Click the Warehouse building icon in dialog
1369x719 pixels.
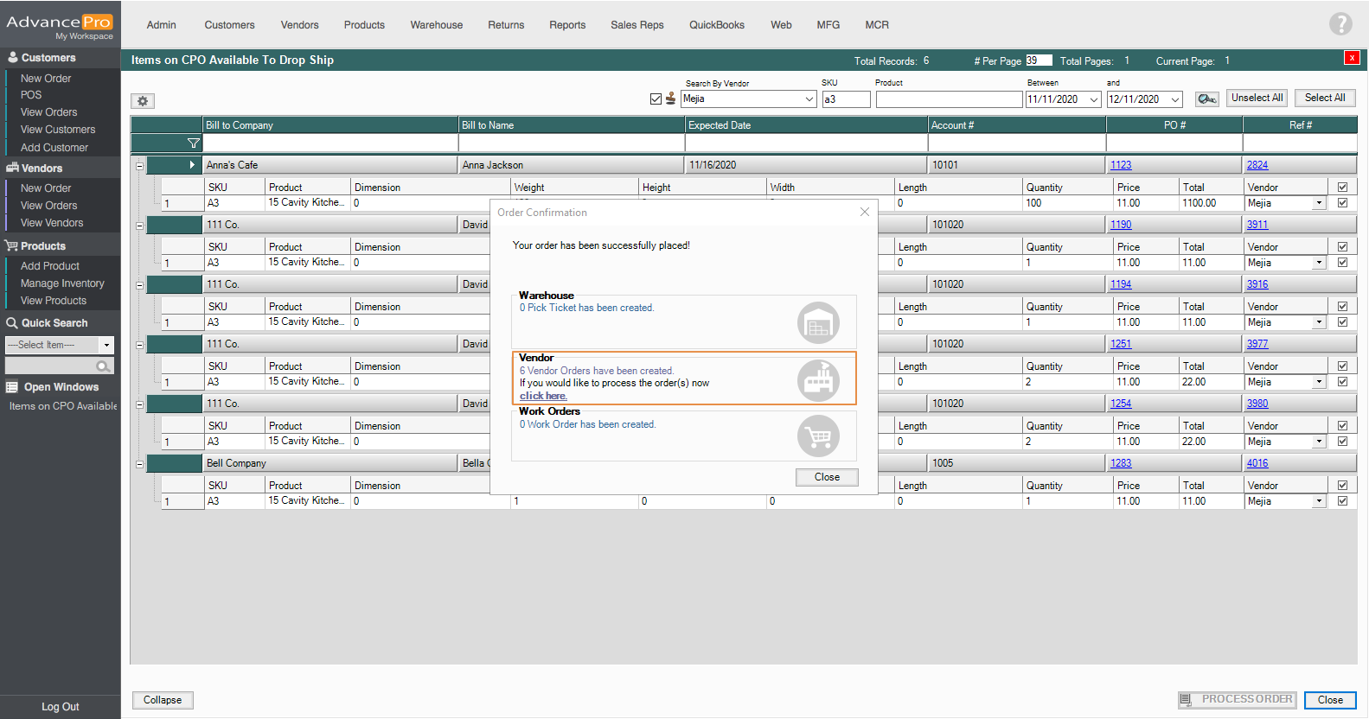(817, 323)
